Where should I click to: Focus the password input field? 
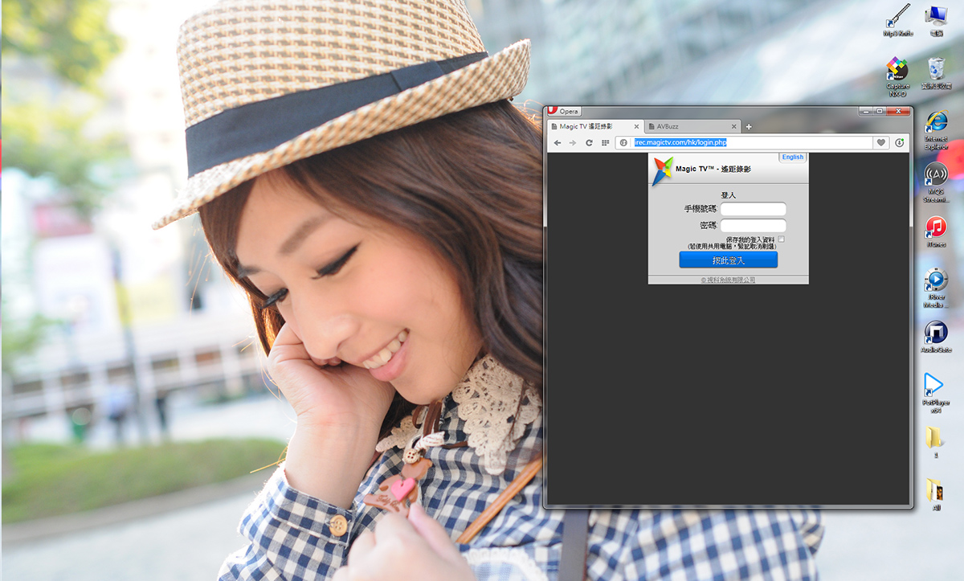[x=753, y=226]
